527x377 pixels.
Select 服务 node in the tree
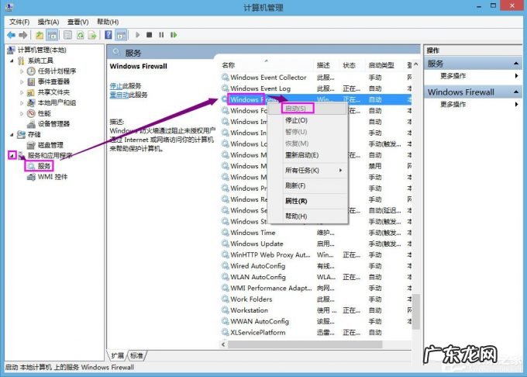point(43,166)
